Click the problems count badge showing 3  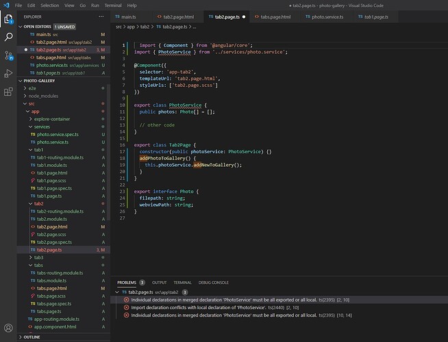(x=142, y=282)
